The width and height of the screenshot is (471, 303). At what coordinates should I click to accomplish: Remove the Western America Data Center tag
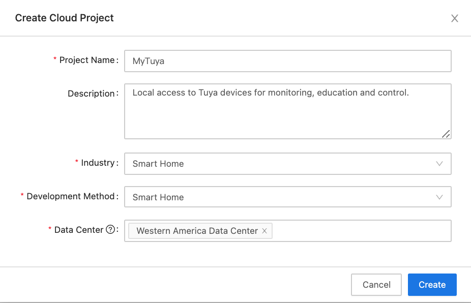point(264,231)
